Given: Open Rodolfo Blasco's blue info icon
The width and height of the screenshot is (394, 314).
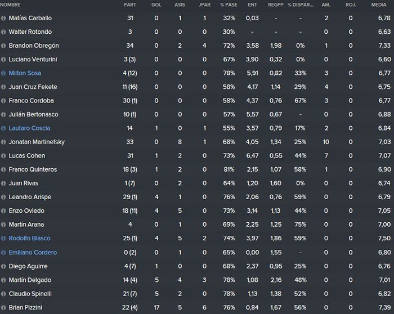Looking at the screenshot, I should [3, 239].
